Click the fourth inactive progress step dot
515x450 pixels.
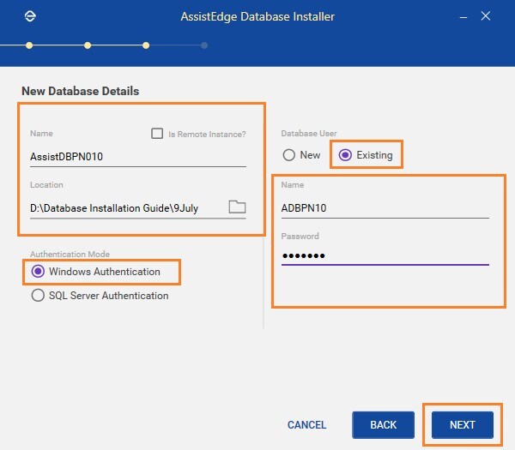[x=204, y=45]
